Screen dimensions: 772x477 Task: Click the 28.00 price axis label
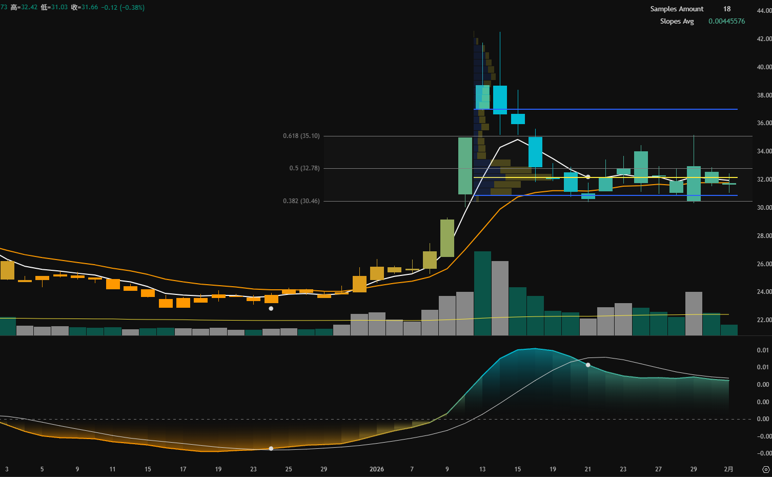click(x=764, y=236)
